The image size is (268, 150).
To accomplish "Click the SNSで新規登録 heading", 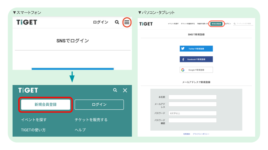I will point(196,34).
